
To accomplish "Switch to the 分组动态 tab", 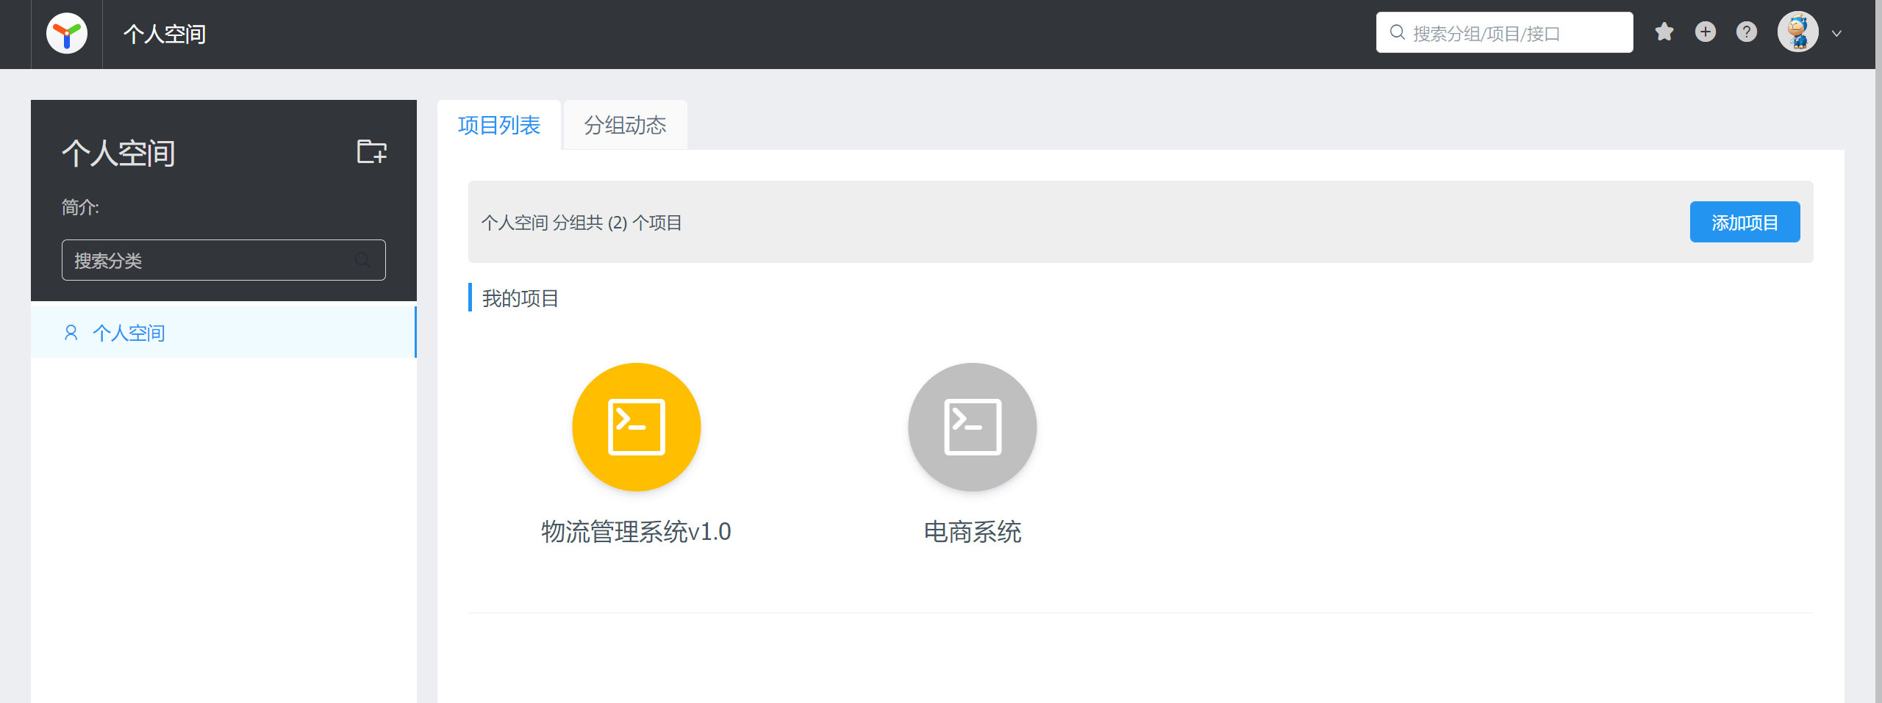I will (624, 125).
